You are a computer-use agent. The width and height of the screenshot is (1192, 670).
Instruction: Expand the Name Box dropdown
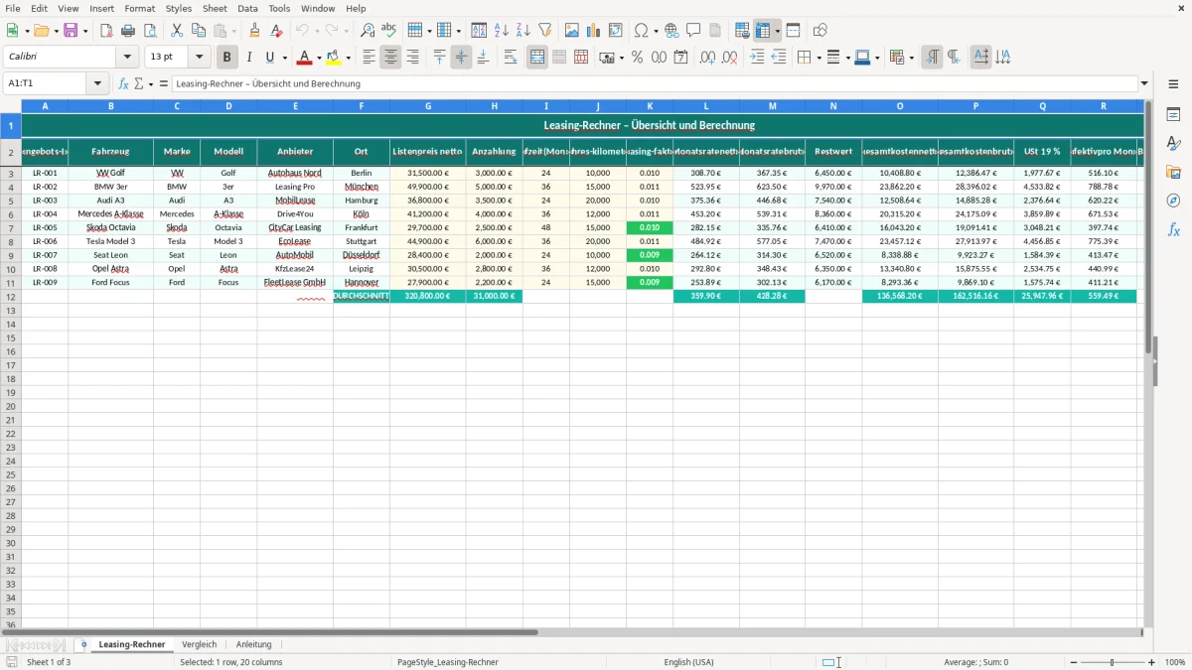point(97,83)
